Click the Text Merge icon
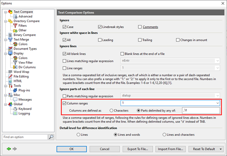227x156 pixels. [10, 39]
